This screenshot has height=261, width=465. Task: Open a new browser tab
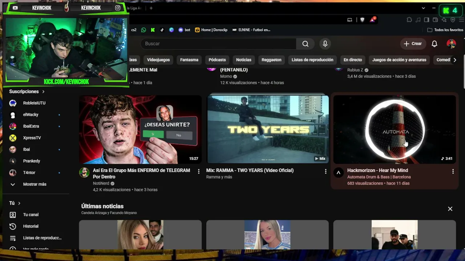click(151, 8)
